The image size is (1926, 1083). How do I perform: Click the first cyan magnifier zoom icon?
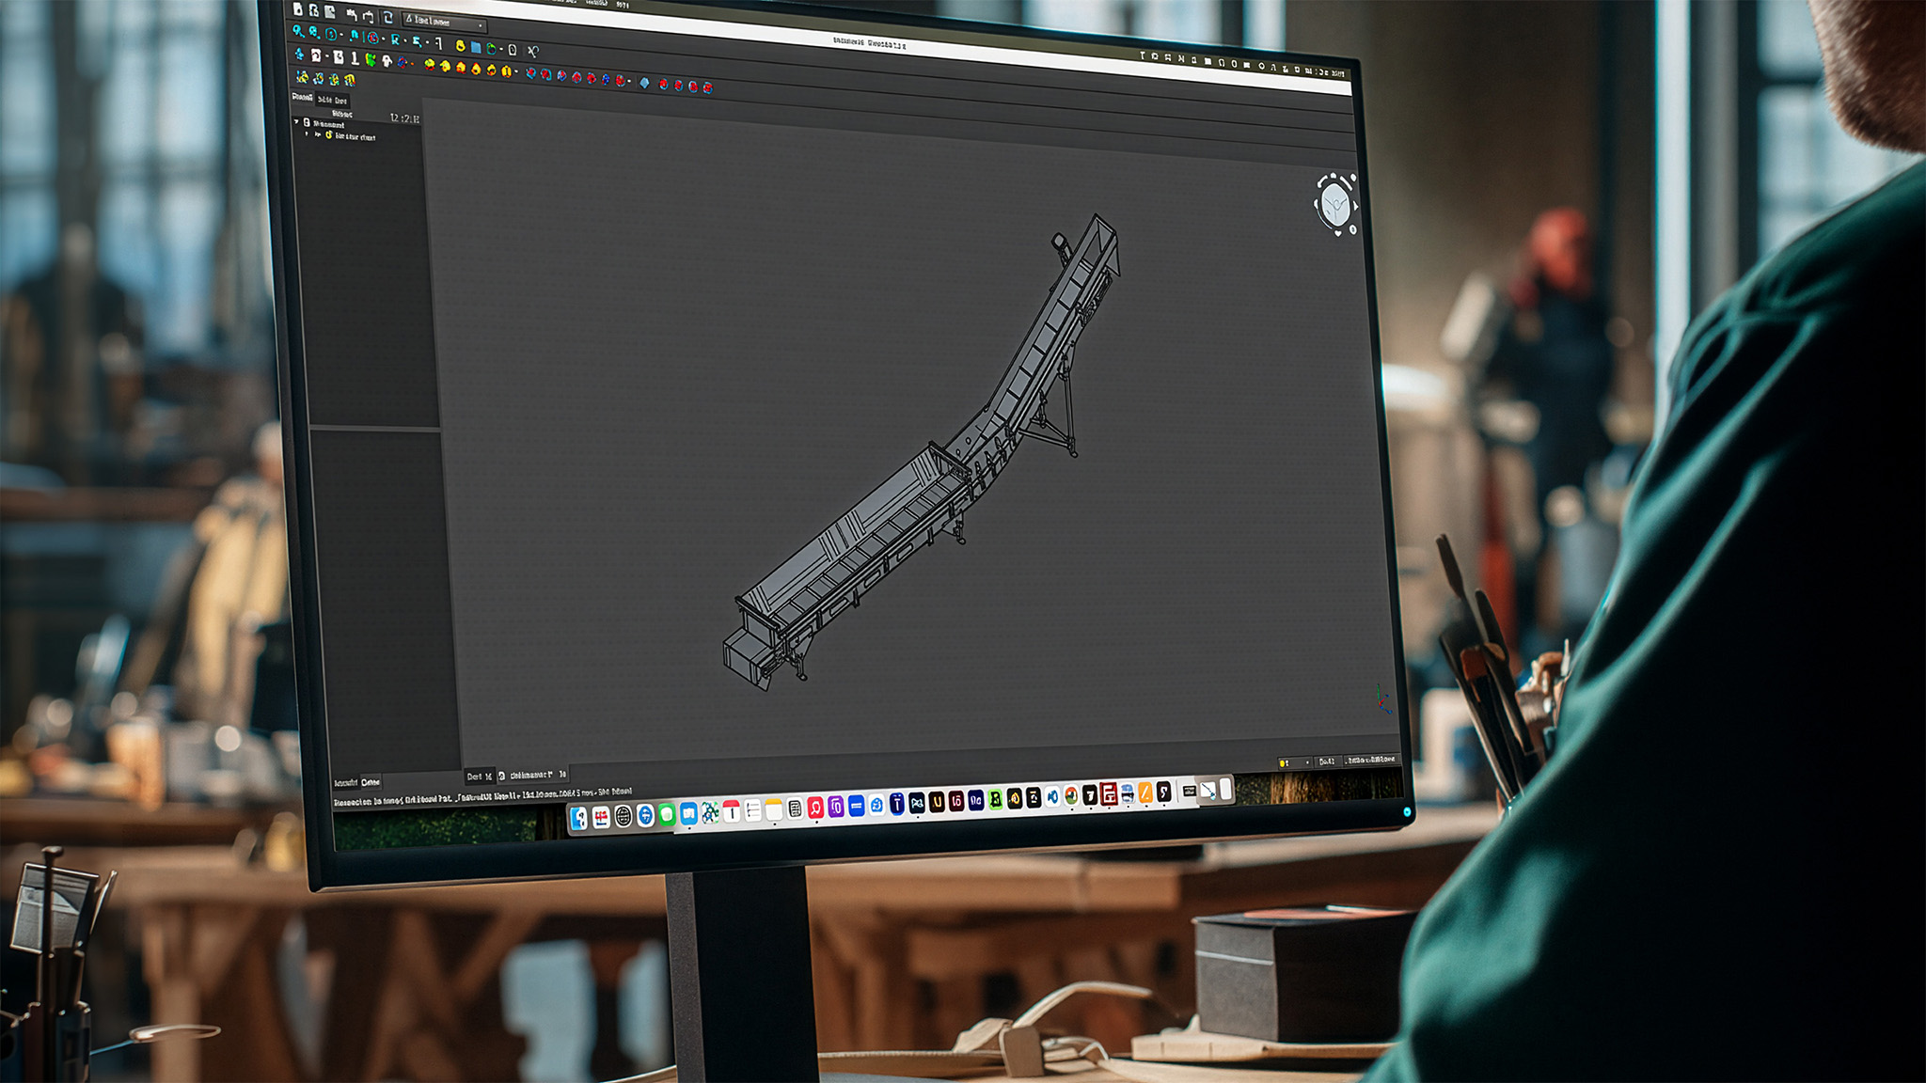click(x=298, y=31)
